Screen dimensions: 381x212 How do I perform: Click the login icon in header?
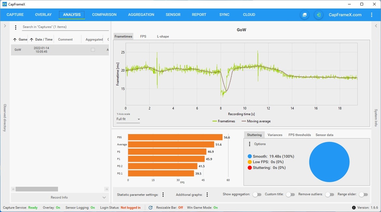click(318, 15)
